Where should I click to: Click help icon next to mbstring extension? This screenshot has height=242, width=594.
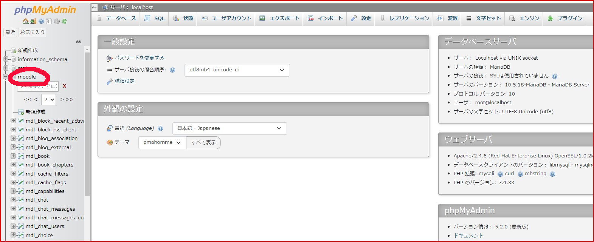click(552, 174)
